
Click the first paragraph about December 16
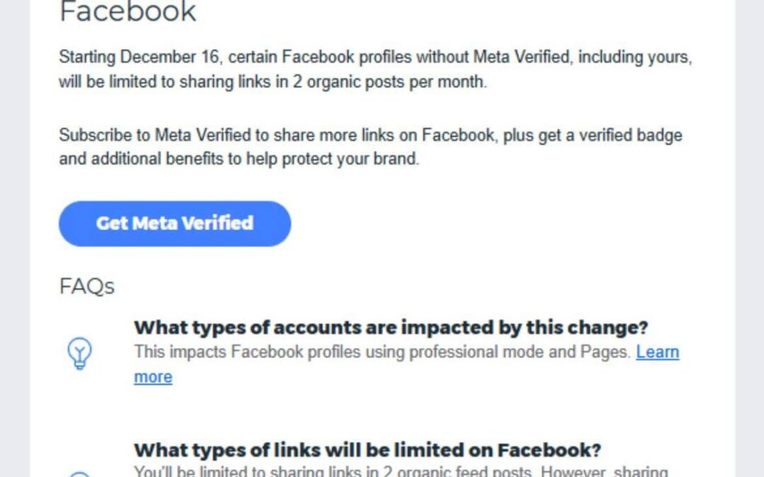tap(375, 69)
